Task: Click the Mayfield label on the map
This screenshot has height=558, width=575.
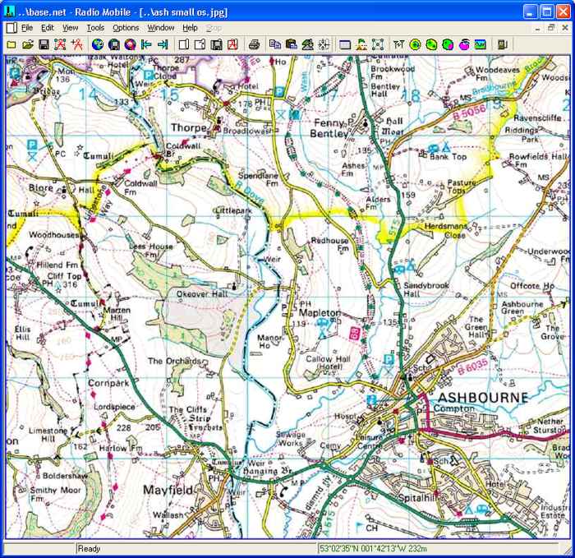Action: point(168,490)
